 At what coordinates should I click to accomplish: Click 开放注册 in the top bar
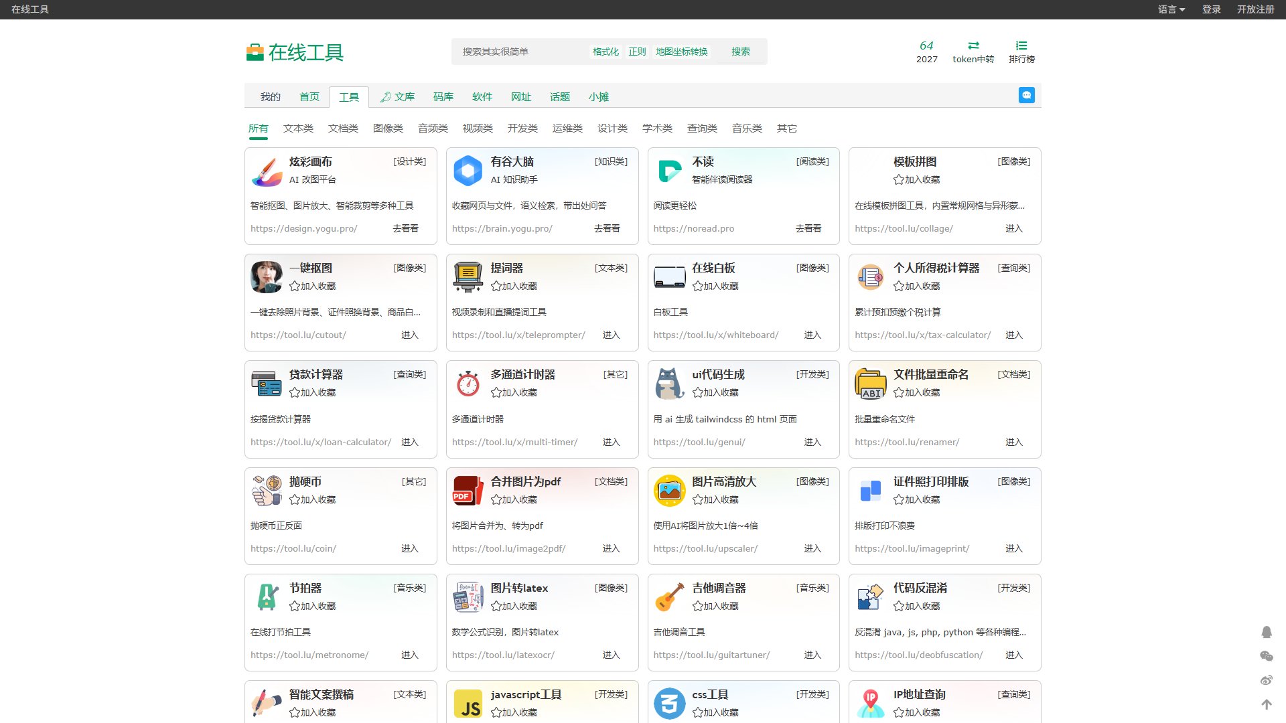[1255, 9]
